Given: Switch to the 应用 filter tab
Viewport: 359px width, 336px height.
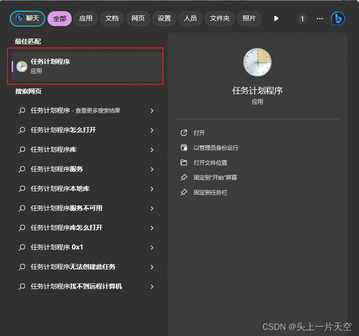Looking at the screenshot, I should (x=86, y=18).
